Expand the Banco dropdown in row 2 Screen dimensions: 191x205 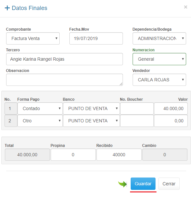91,121
